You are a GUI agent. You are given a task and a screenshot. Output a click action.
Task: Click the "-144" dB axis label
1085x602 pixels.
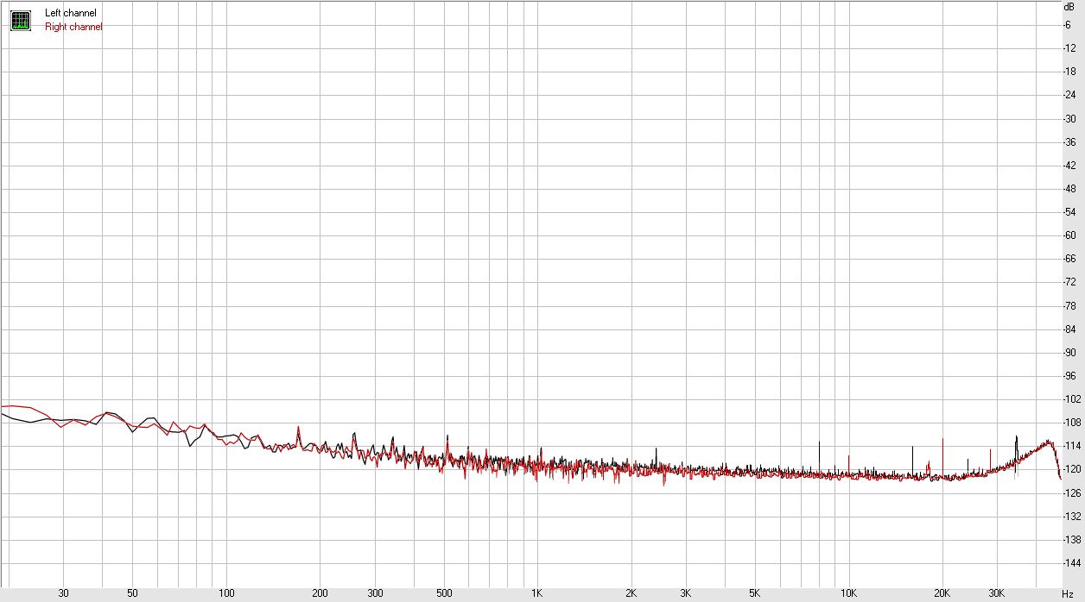tap(1072, 563)
